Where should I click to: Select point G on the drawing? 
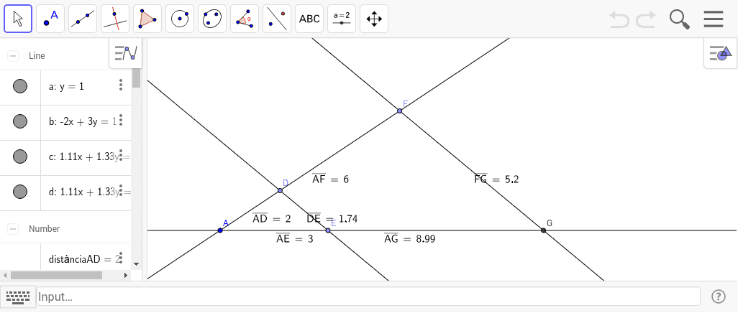(x=544, y=230)
